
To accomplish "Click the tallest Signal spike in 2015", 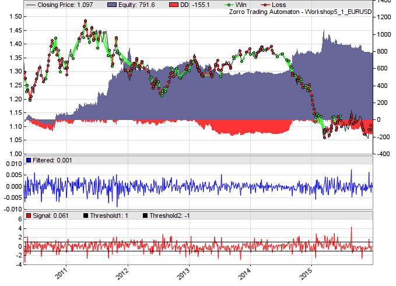I will 351,228.
